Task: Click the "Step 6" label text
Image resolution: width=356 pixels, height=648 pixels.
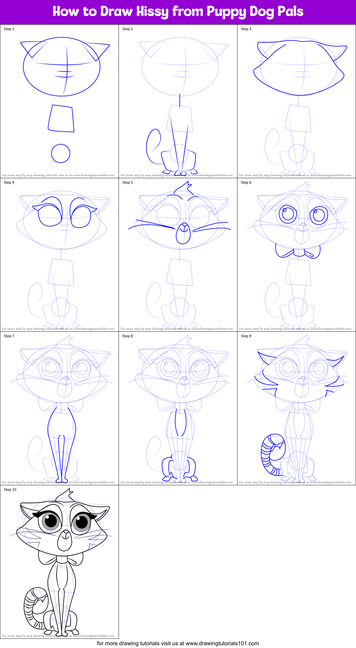Action: [x=246, y=182]
